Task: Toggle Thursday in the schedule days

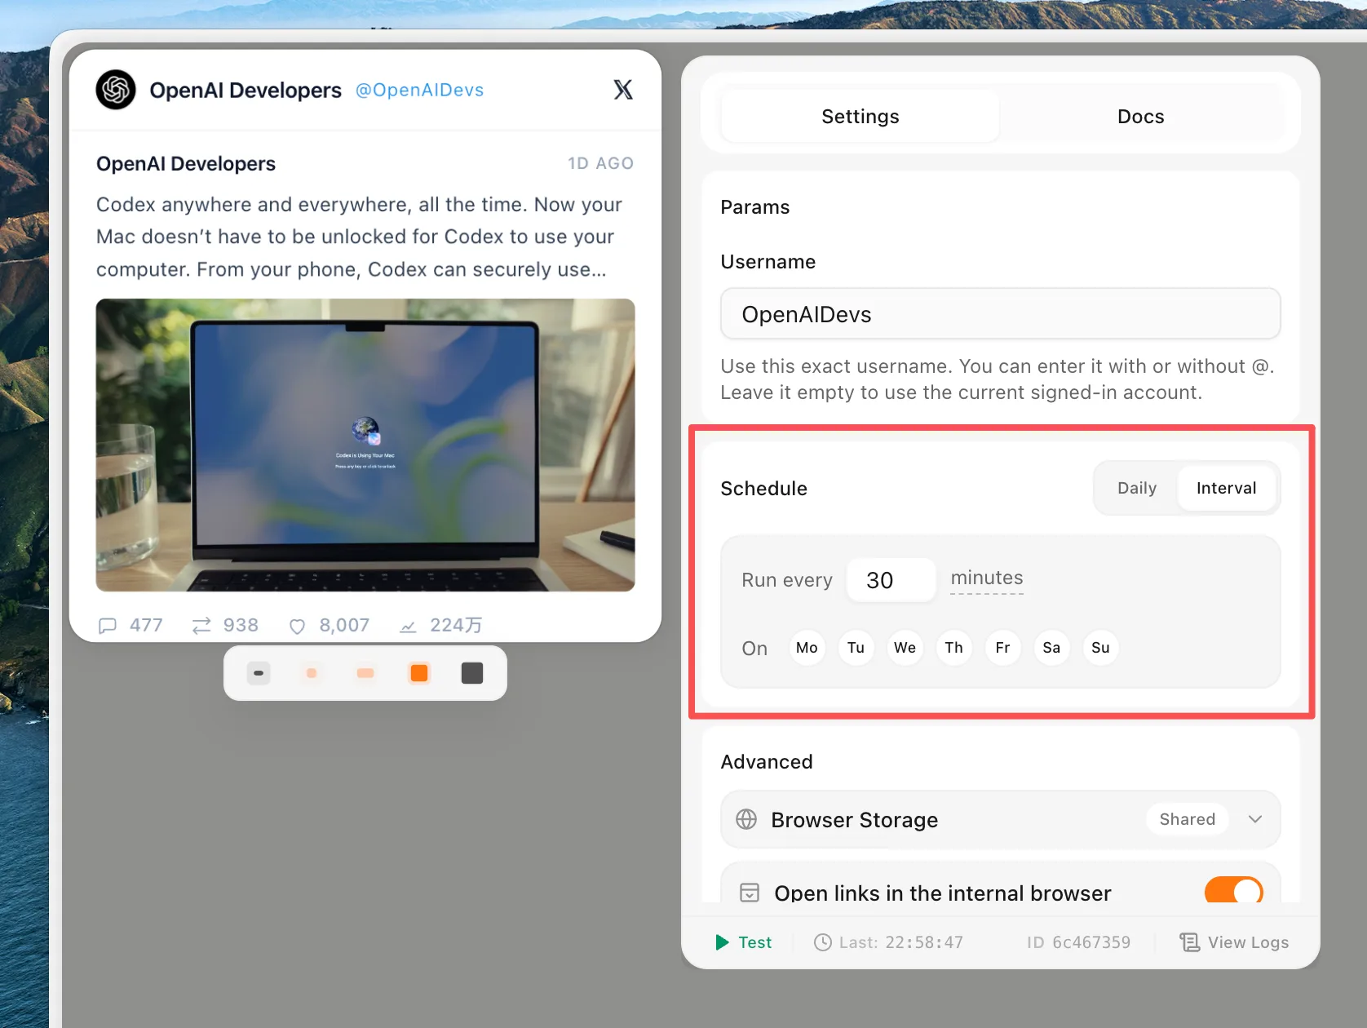Action: [x=953, y=648]
